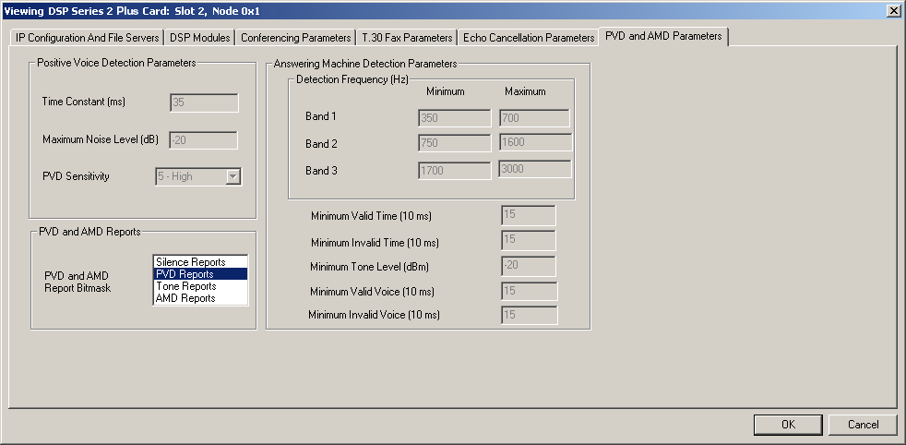Click Band 1 minimum frequency field
906x445 pixels.
(x=454, y=118)
